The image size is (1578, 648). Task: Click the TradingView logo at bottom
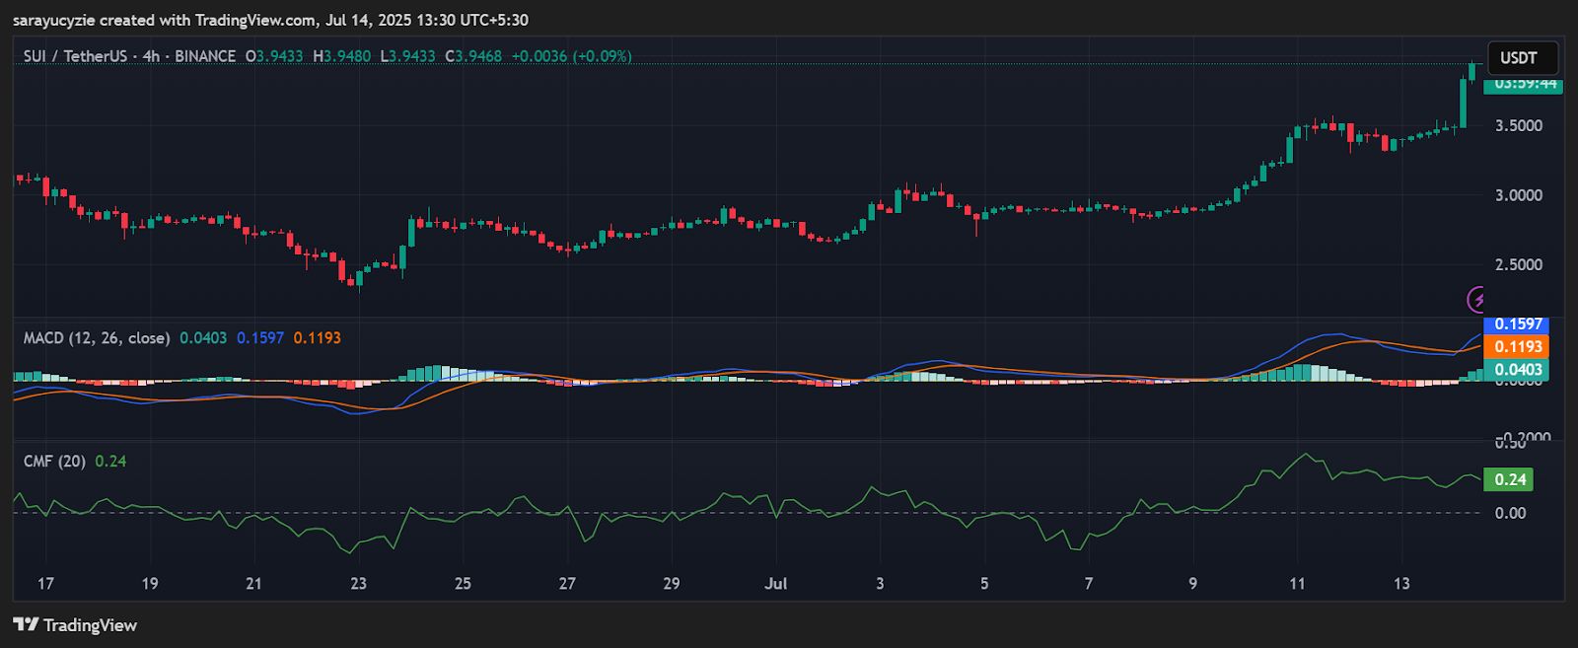[75, 625]
